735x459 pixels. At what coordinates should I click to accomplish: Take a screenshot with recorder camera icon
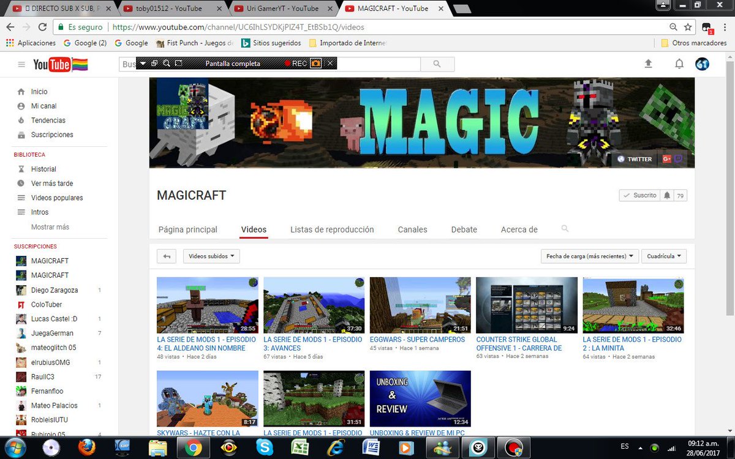point(315,64)
